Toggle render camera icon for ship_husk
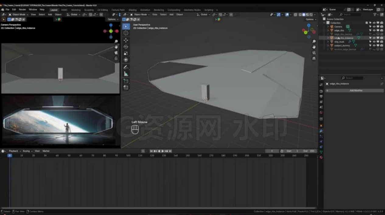This screenshot has height=215, width=385. pos(381,42)
